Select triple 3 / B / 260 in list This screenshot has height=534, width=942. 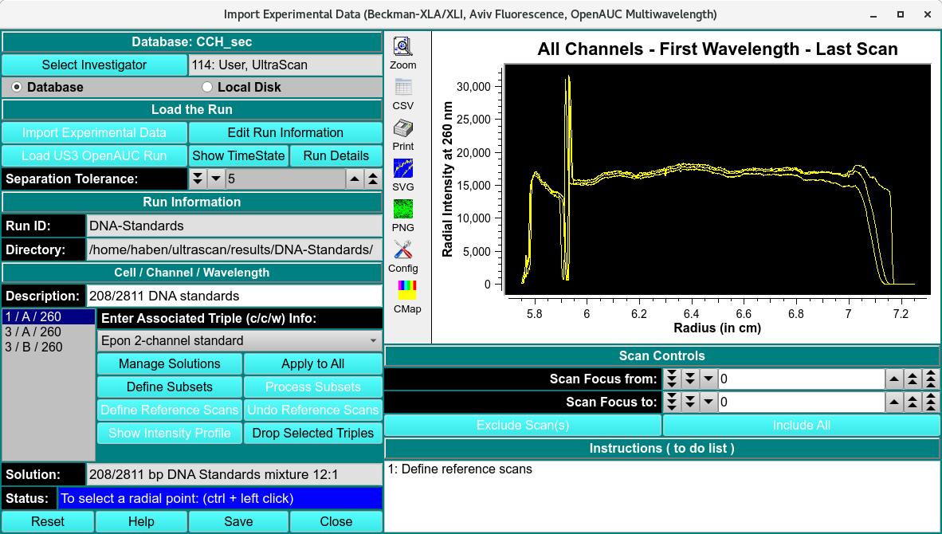[x=33, y=347]
